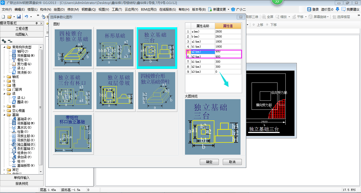
Task: Select 框柱(Z) in navigation tree
Action: tap(23, 60)
